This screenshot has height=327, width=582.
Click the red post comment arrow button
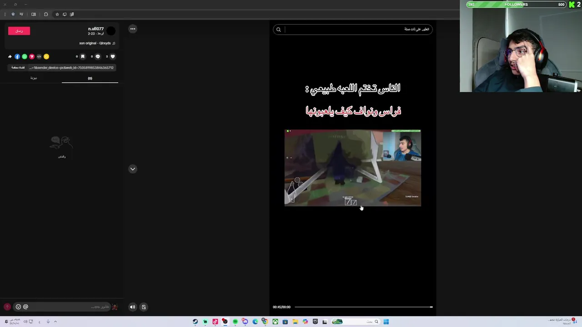point(7,307)
